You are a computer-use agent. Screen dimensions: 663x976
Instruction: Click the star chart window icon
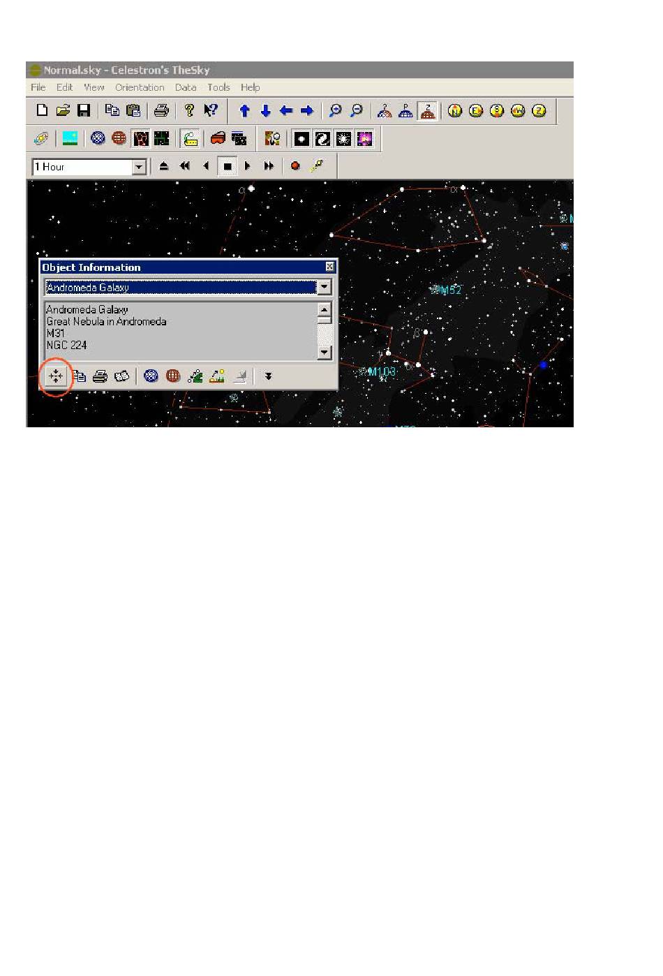(239, 138)
